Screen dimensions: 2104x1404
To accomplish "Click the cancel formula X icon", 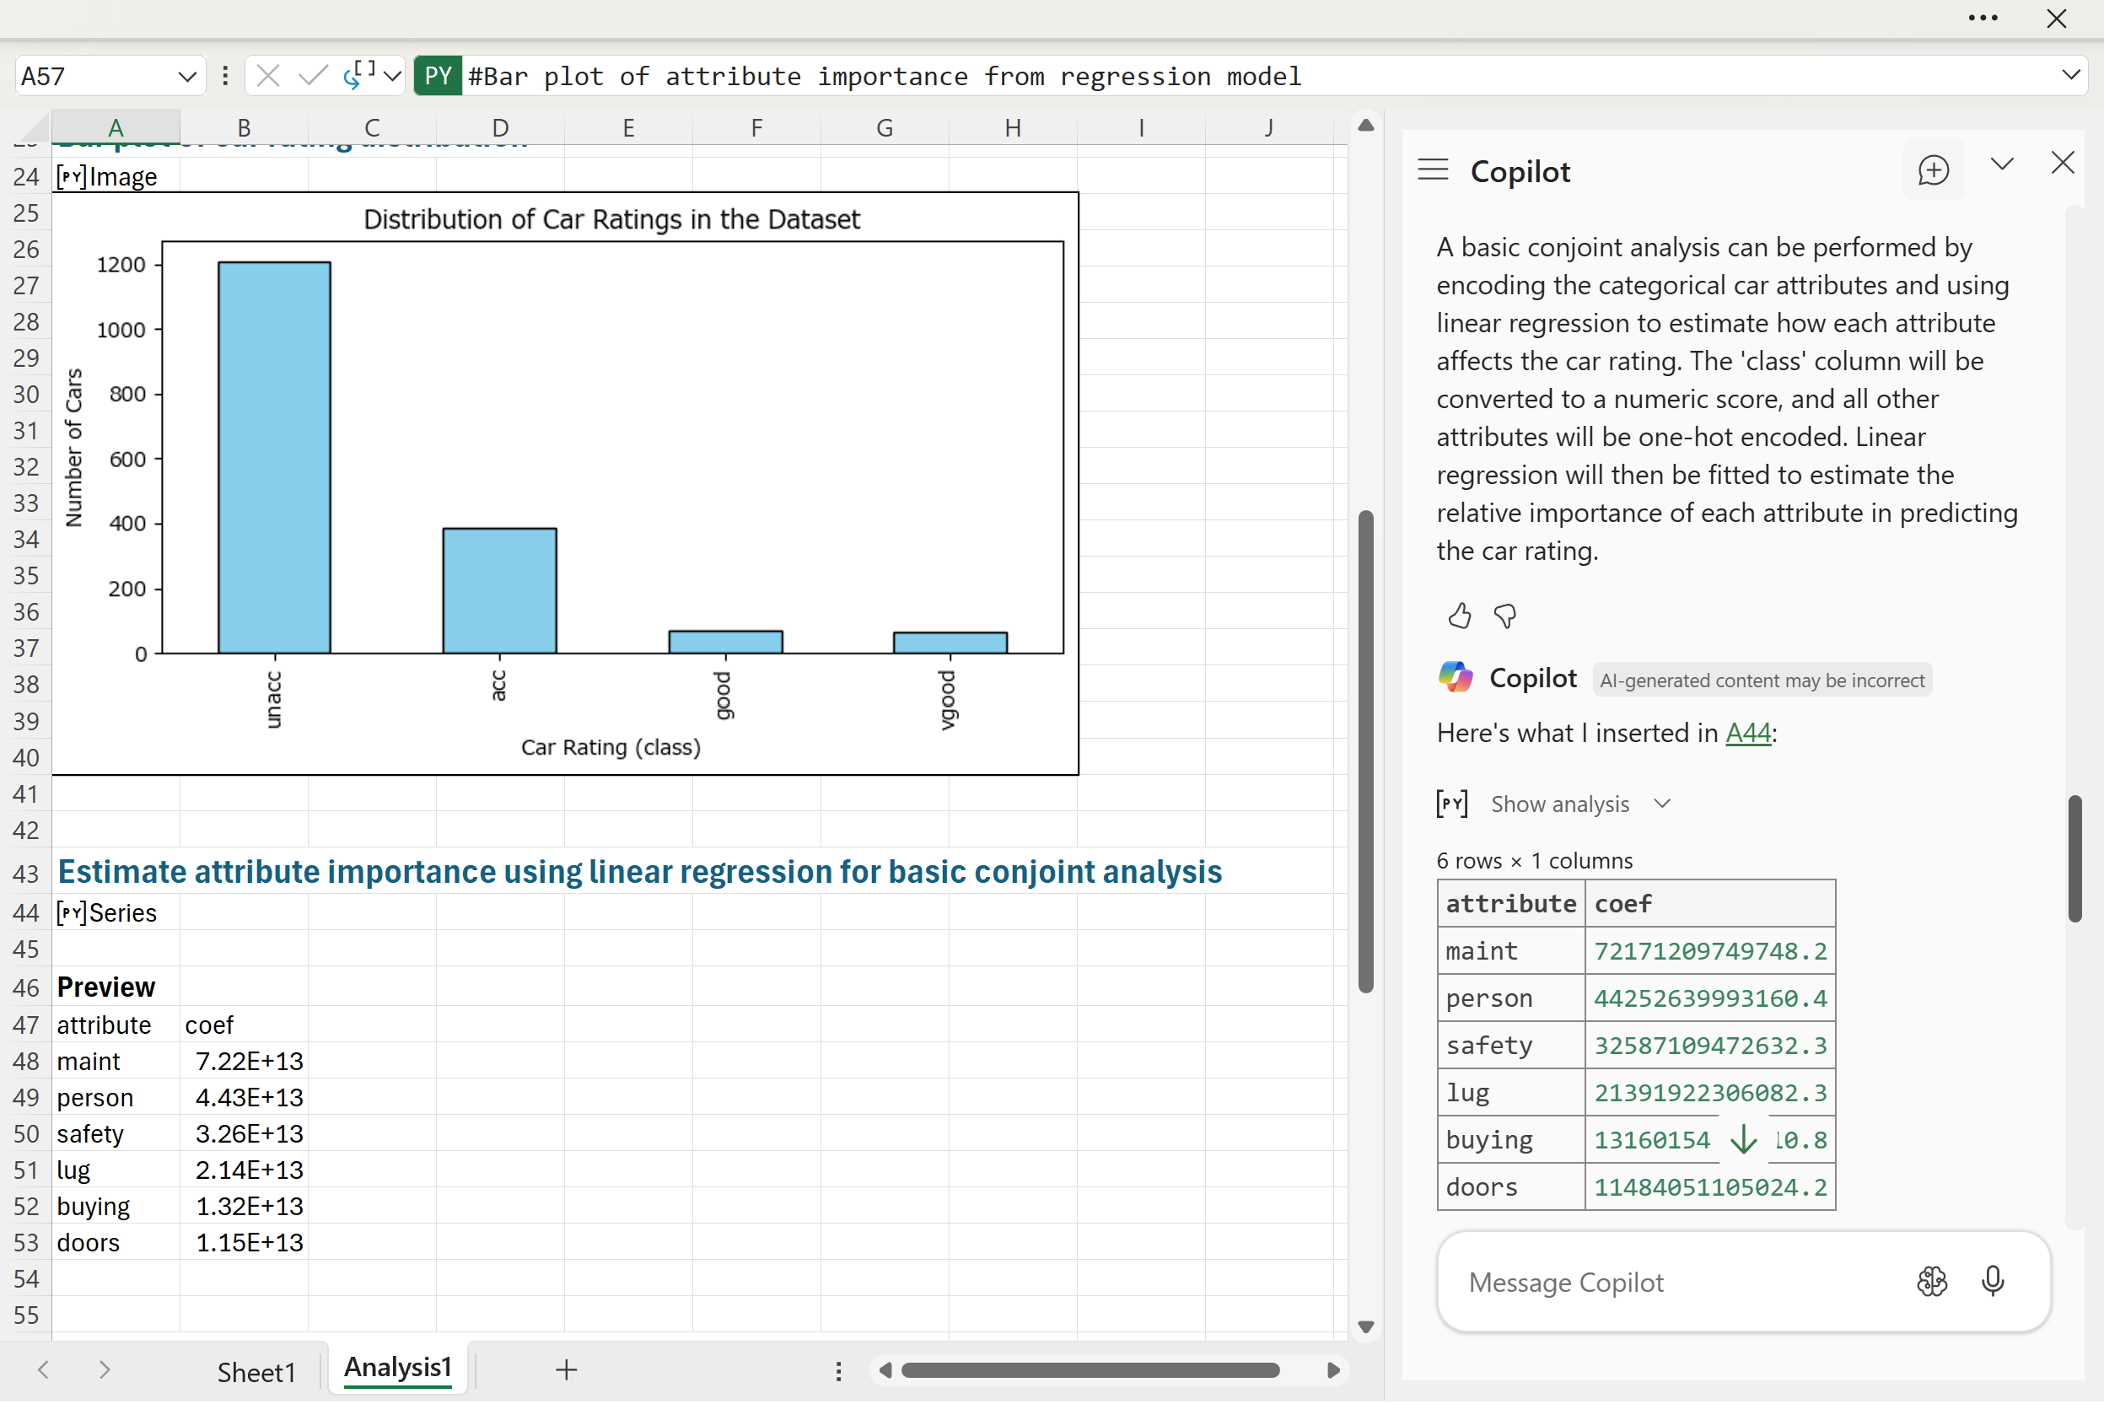I will (x=267, y=76).
